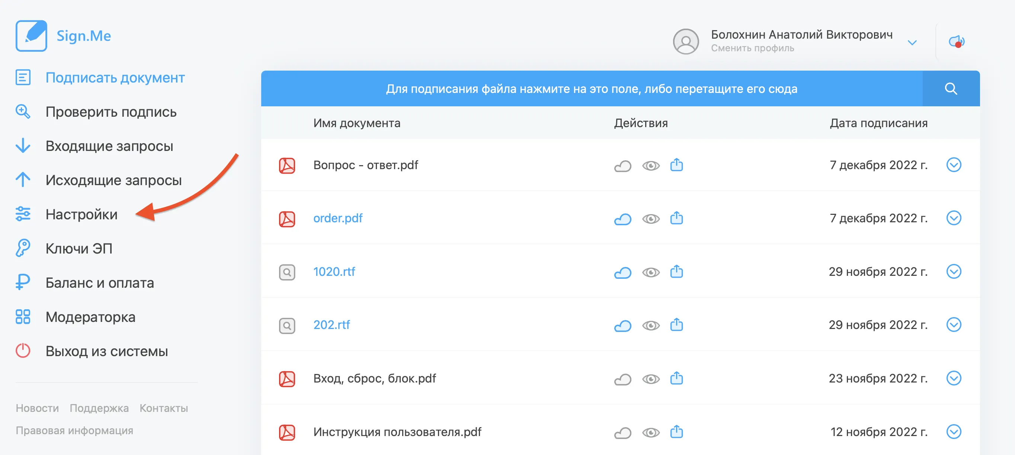
Task: View order.pdf with eye icon
Action: (650, 219)
